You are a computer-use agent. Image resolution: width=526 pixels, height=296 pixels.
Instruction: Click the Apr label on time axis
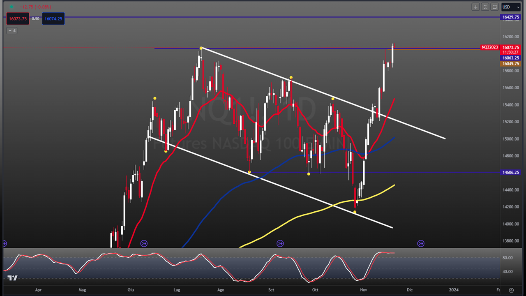(38, 290)
